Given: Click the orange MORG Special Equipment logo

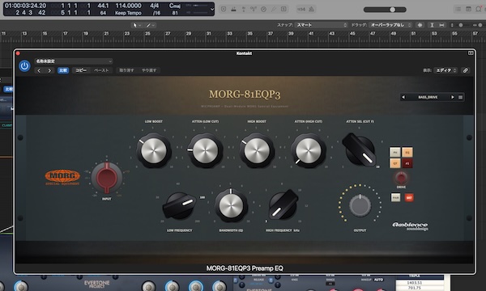Looking at the screenshot, I should (x=62, y=178).
